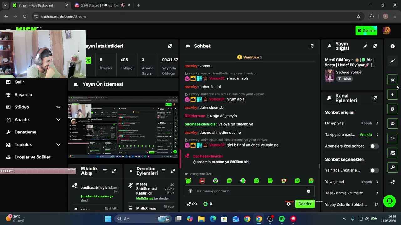Open File Explorer from the taskbar

(201, 219)
